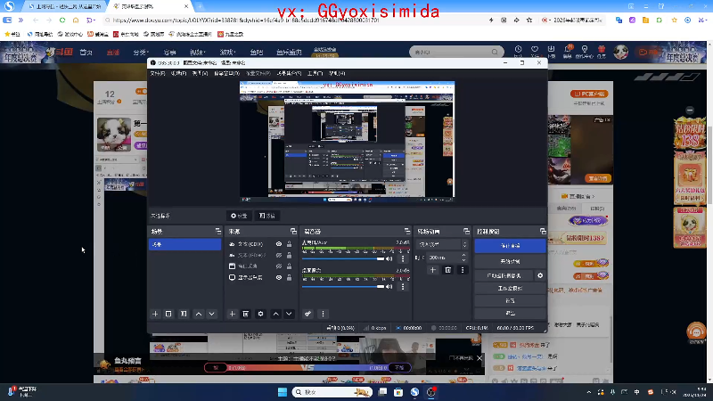The width and height of the screenshot is (713, 401).
Task: Add a new scene in OBS Scenes panel
Action: click(x=155, y=315)
